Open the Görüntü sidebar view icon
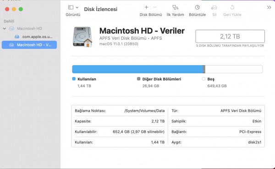 click(x=71, y=7)
